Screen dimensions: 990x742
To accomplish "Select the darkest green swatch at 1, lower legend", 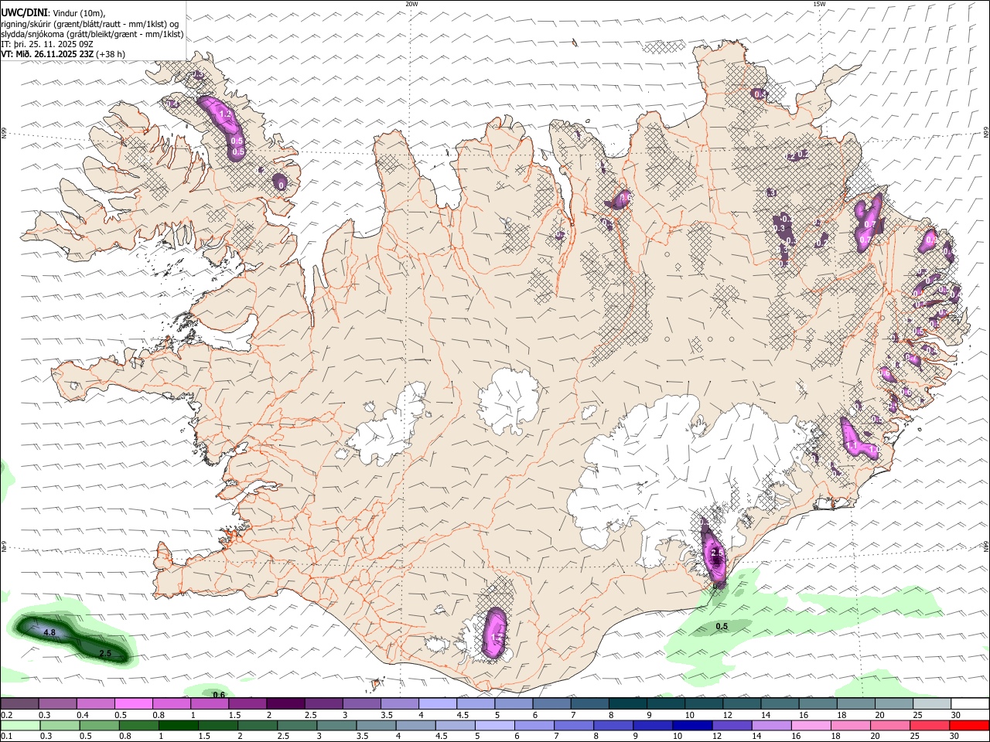I will click(179, 726).
